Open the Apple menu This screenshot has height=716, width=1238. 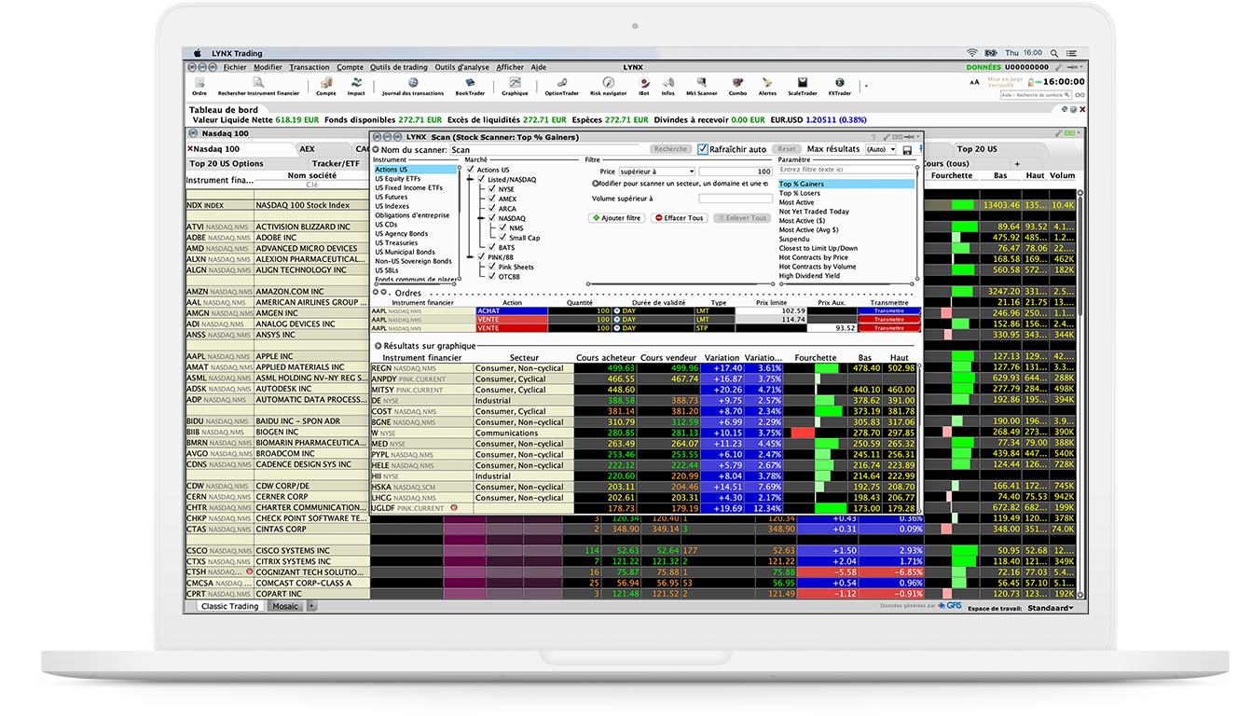197,53
